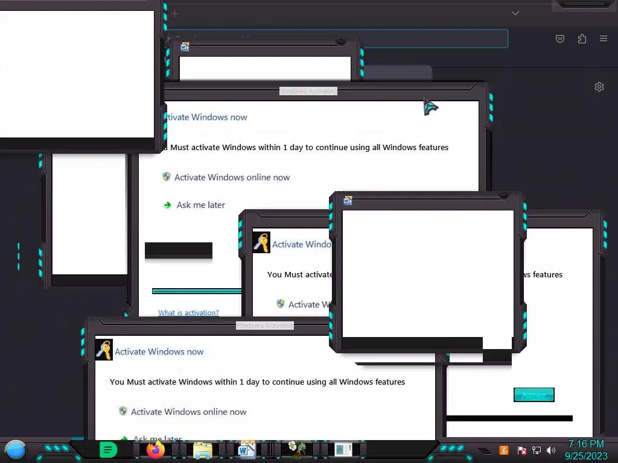
Task: Open the new tab page settings gear
Action: (599, 87)
